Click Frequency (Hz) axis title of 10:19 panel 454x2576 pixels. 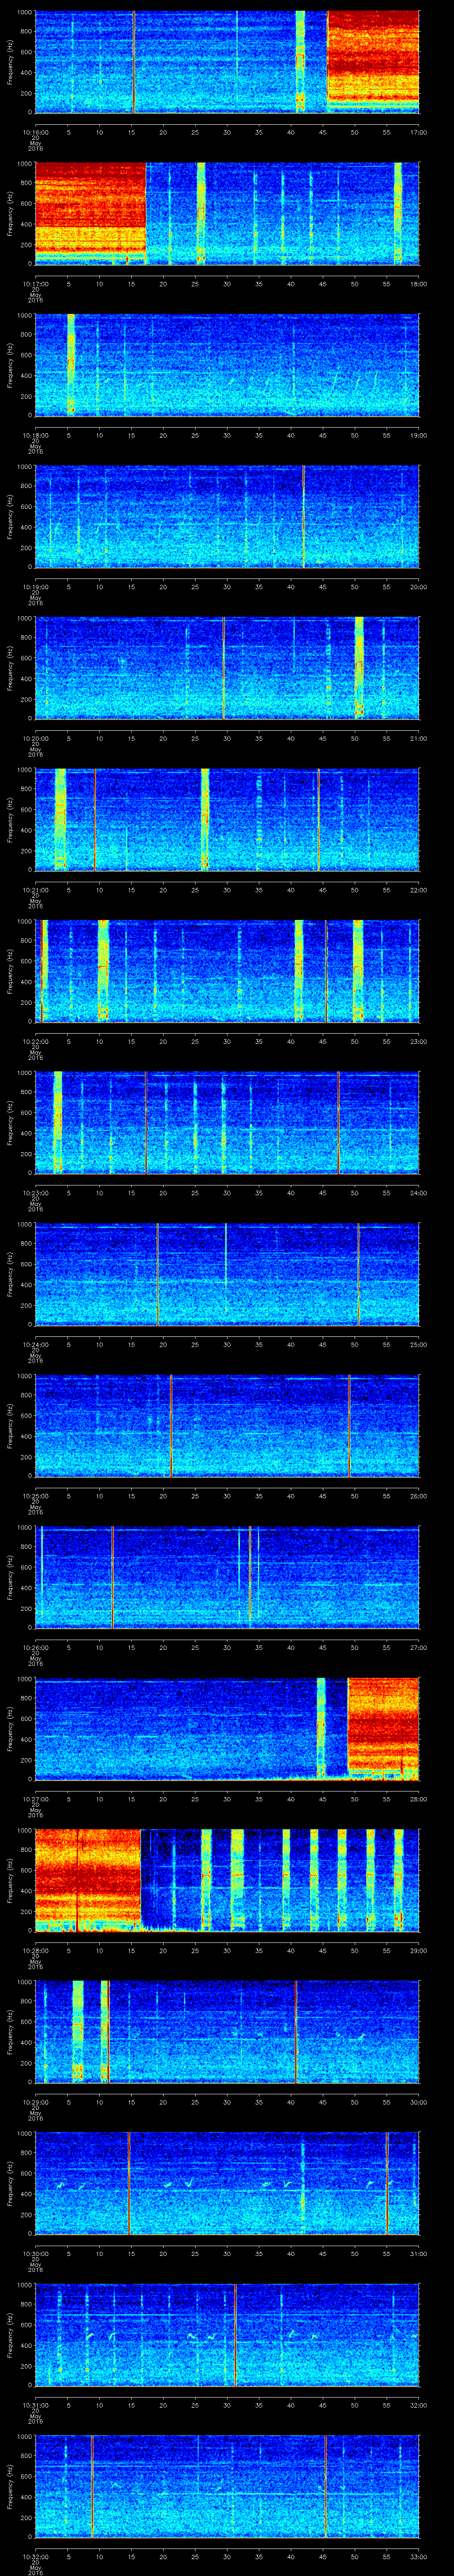click(x=10, y=516)
